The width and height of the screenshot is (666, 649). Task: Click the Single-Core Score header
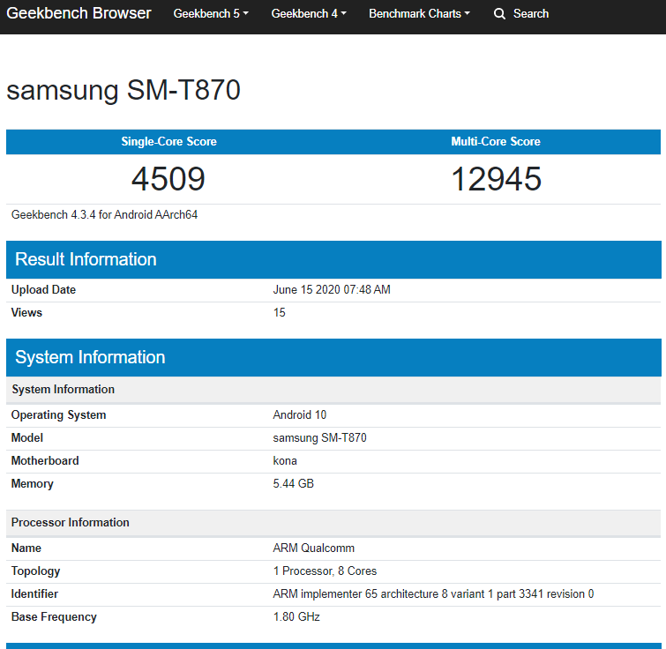point(168,141)
